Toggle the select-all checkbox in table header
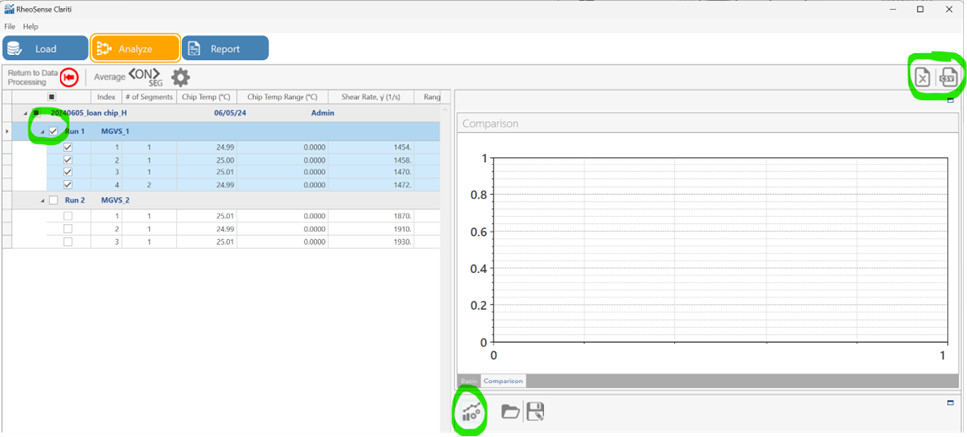967x437 pixels. tap(52, 97)
